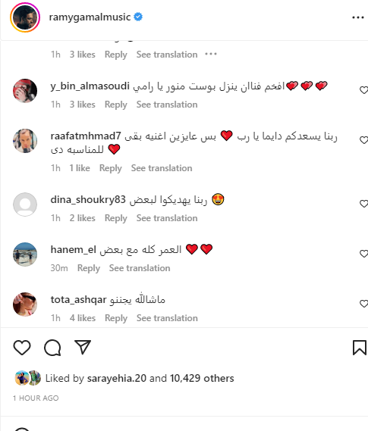
Task: Like hanem_el's comment heart
Action: click(363, 254)
